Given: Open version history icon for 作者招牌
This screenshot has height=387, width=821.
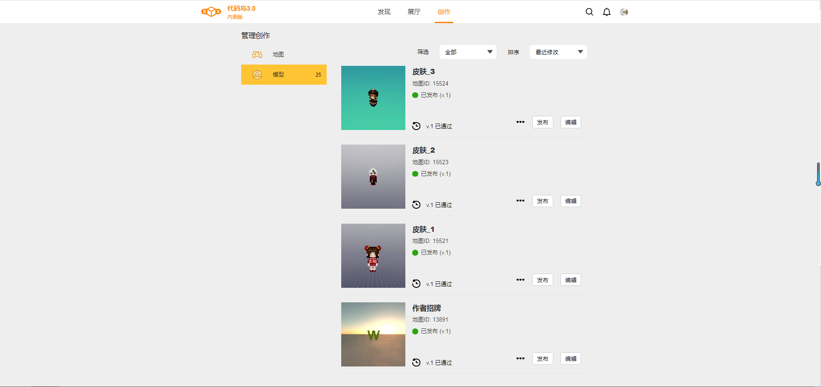Looking at the screenshot, I should (x=416, y=362).
